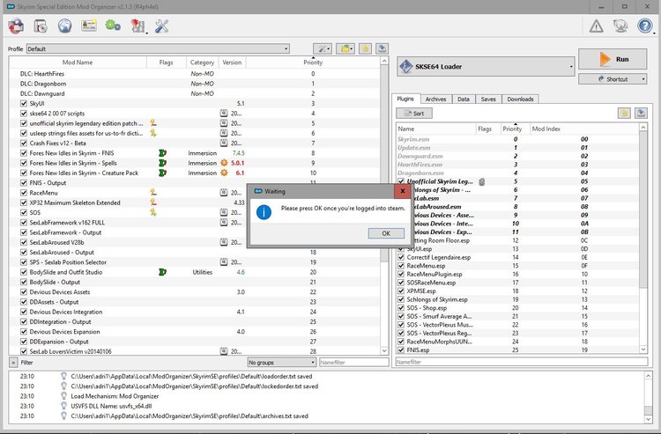Viewport: 661px width, 434px height.
Task: Click the lock icon beside Unofficial Skyrim Leg... plugin
Action: [x=481, y=181]
